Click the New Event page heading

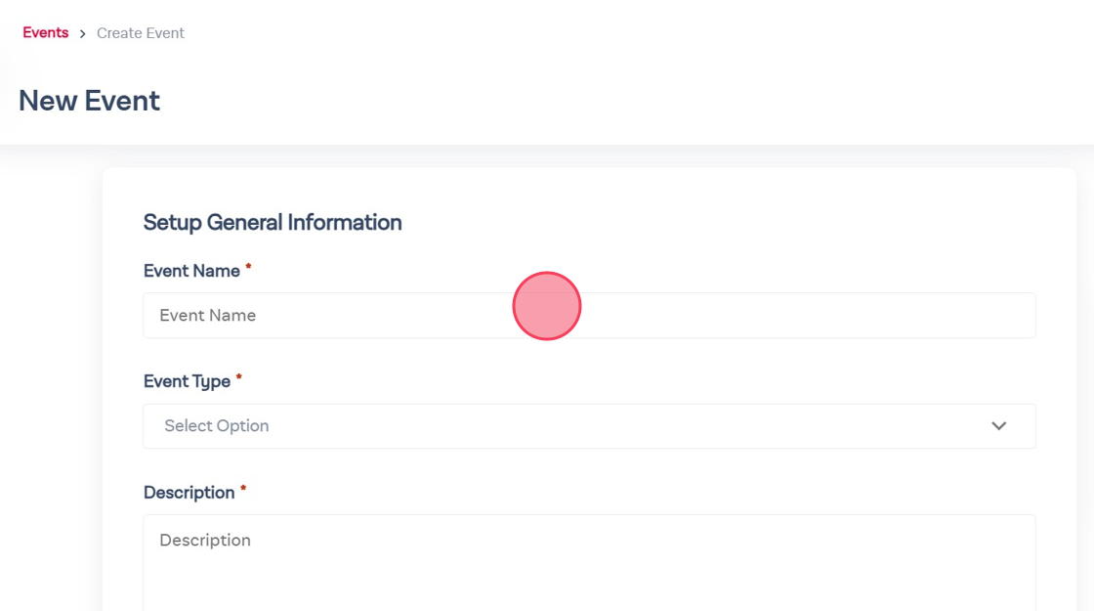click(89, 101)
